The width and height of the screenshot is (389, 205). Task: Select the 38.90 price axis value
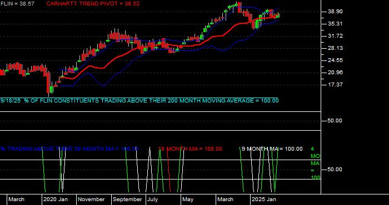click(x=335, y=12)
